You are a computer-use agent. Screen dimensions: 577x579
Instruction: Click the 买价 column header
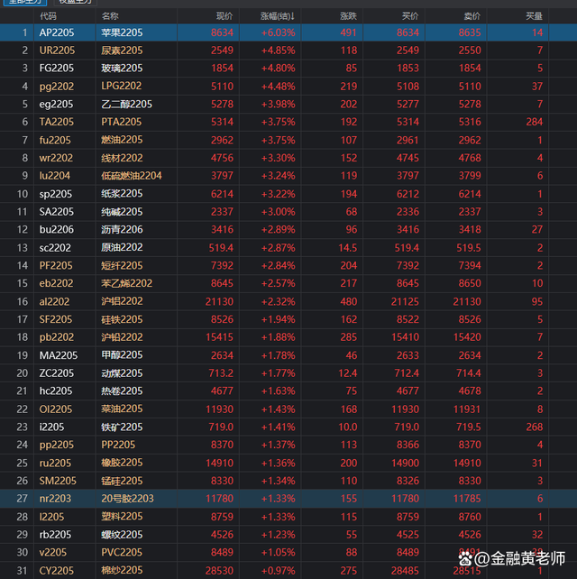pyautogui.click(x=409, y=16)
